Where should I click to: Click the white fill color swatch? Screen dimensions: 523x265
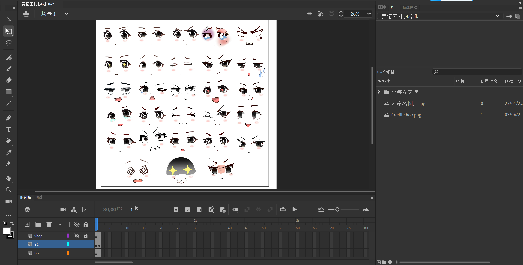[x=7, y=231]
